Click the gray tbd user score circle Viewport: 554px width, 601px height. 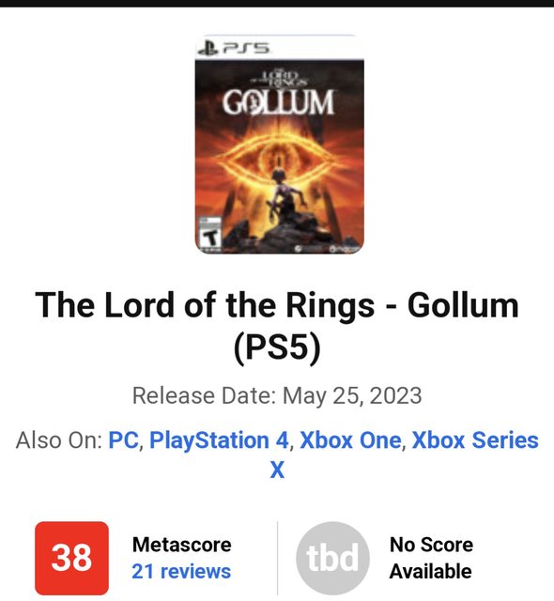click(x=333, y=558)
